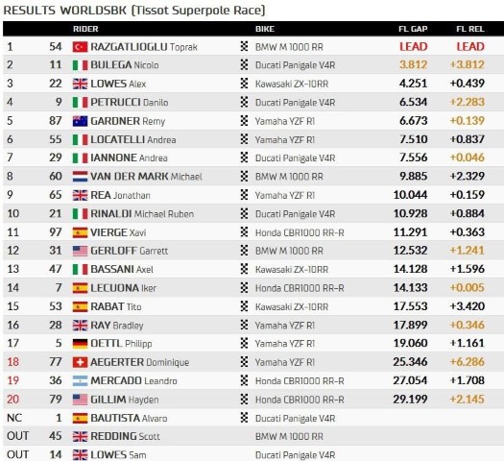Click the orange +6.286 value for Aegerter

tap(467, 362)
